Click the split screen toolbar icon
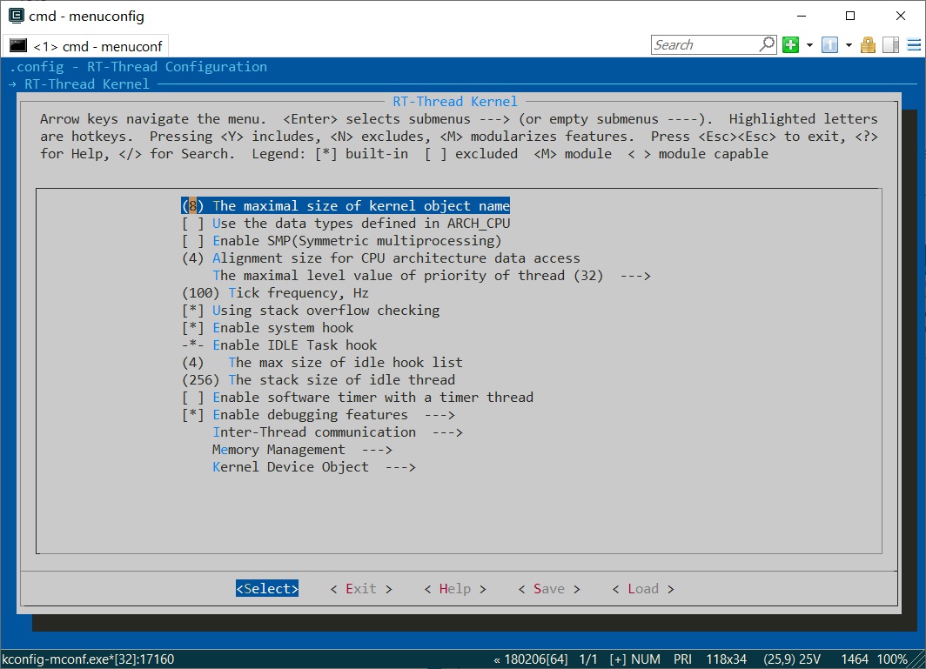Image resolution: width=926 pixels, height=669 pixels. pyautogui.click(x=890, y=44)
